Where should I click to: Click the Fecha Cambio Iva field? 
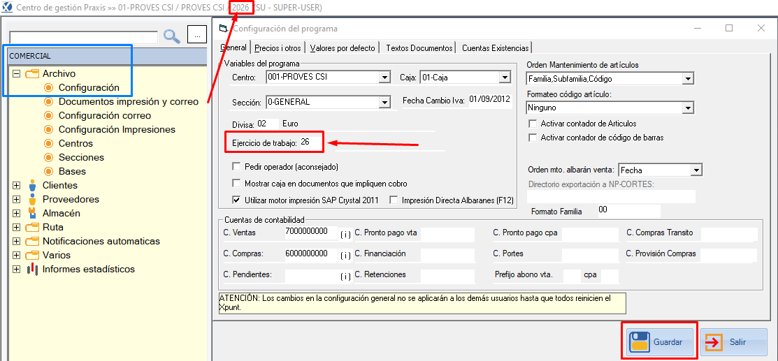pyautogui.click(x=489, y=100)
